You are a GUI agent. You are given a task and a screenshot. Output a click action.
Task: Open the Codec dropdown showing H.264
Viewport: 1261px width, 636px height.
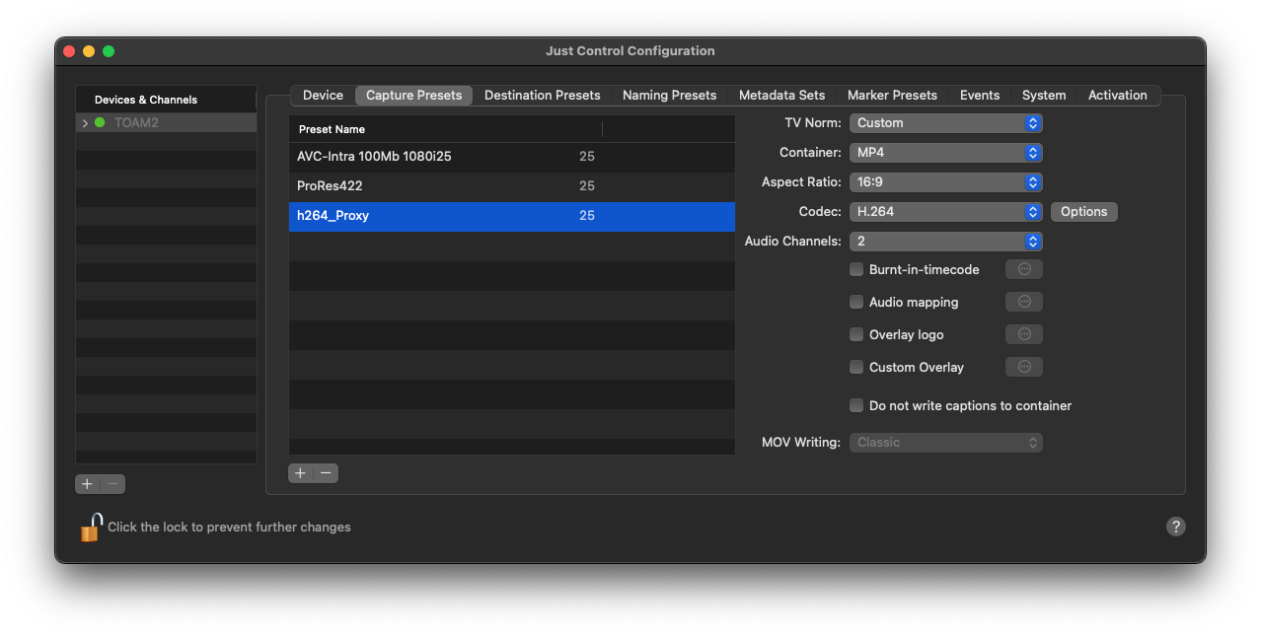point(945,212)
